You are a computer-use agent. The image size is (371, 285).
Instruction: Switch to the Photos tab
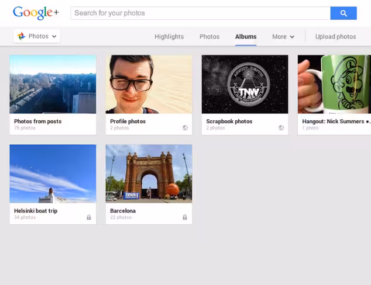209,37
